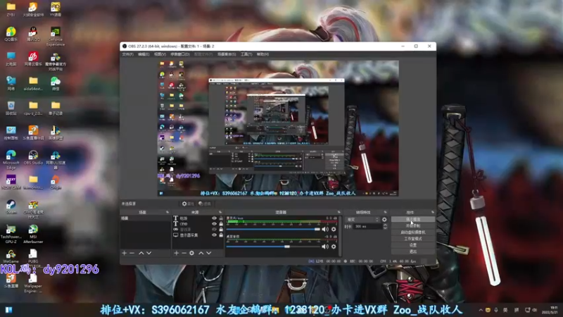Pop out the 转场特效 dock with its header icon
This screenshot has height=317, width=563.
tap(385, 213)
